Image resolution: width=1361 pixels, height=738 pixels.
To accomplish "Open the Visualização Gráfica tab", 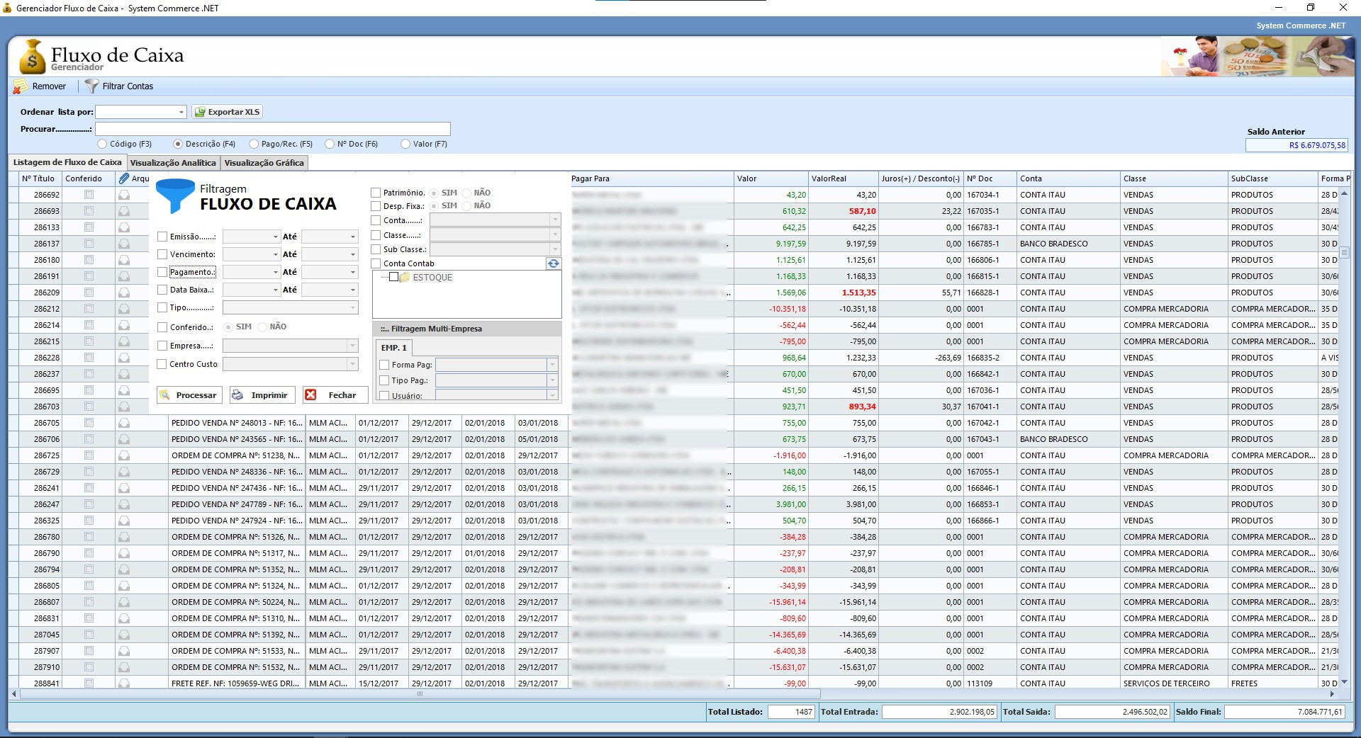I will [x=264, y=163].
